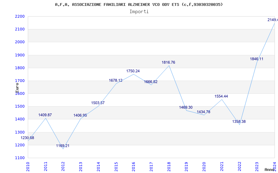Select data label 1666.82
The image size is (278, 173).
[151, 82]
